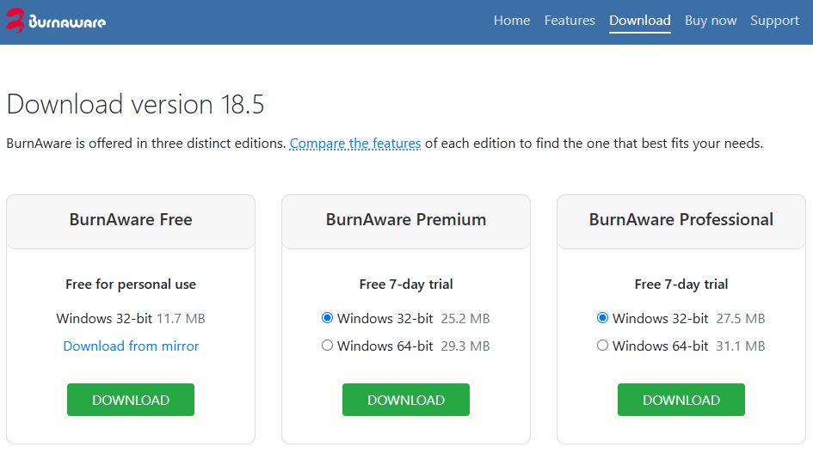
Task: Click the 11.7 MB file size
Action: click(181, 319)
